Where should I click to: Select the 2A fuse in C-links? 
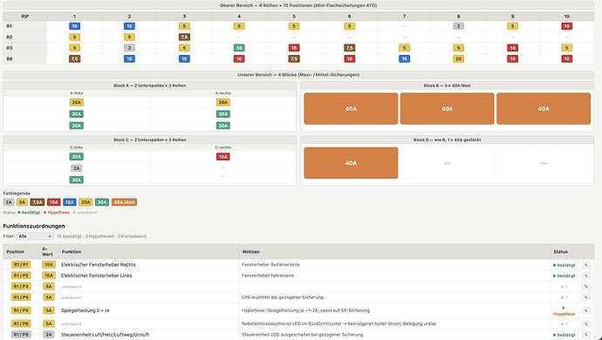click(77, 168)
